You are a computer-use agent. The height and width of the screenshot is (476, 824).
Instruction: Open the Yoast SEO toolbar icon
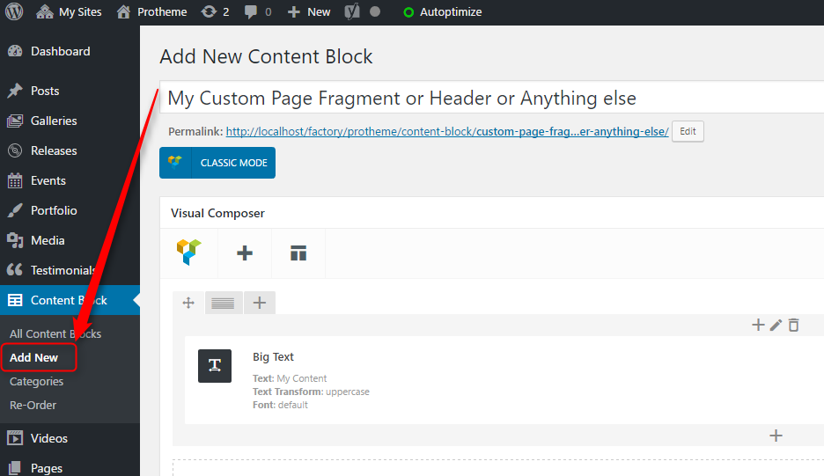[352, 11]
